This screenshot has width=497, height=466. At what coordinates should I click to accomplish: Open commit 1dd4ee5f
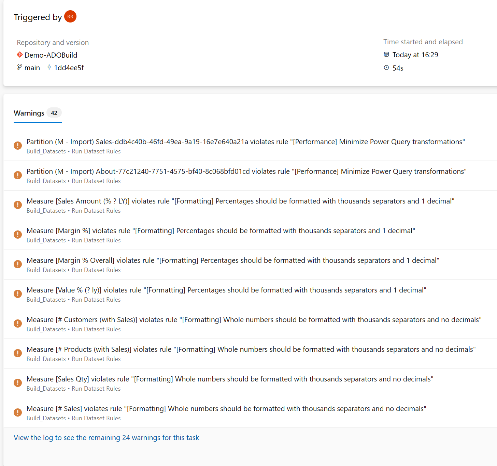pyautogui.click(x=69, y=68)
